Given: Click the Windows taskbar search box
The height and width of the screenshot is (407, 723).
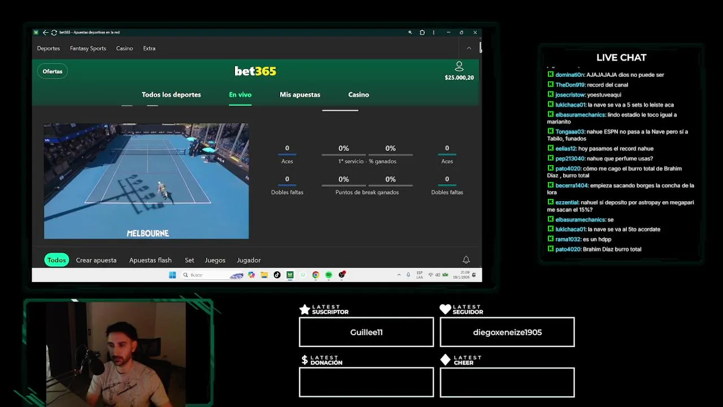Looking at the screenshot, I should point(212,275).
